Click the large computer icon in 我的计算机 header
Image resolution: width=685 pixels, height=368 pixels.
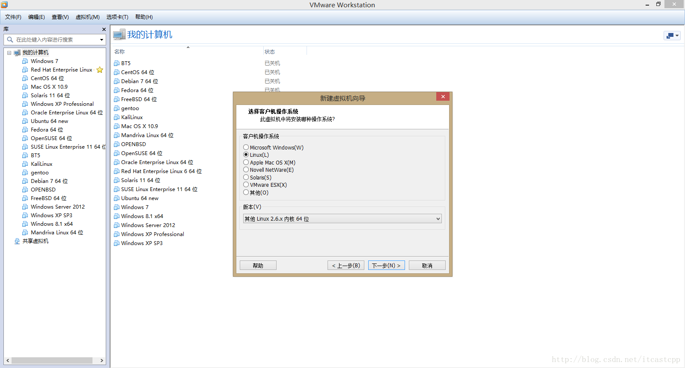click(119, 34)
